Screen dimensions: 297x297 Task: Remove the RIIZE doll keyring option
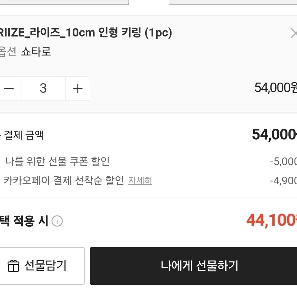(293, 33)
